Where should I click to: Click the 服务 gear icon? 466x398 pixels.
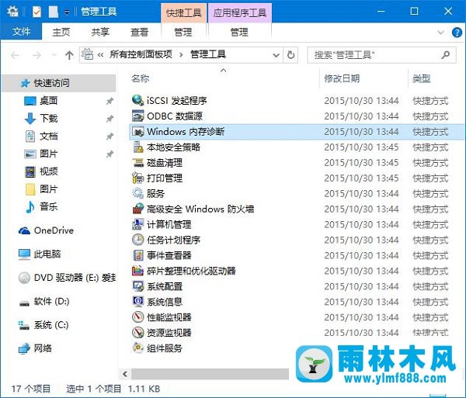click(138, 193)
